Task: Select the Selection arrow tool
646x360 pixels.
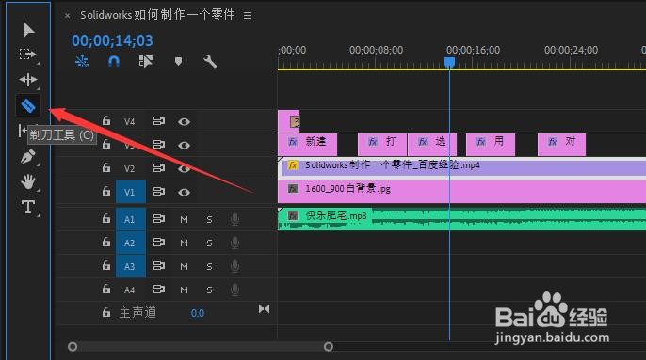Action: (x=28, y=30)
